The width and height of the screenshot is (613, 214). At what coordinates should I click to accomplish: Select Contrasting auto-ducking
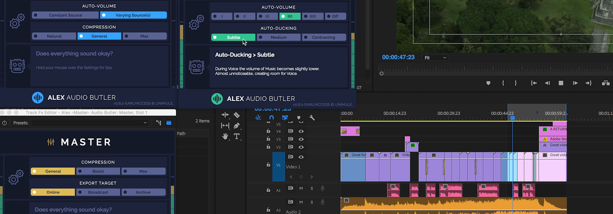pyautogui.click(x=324, y=37)
